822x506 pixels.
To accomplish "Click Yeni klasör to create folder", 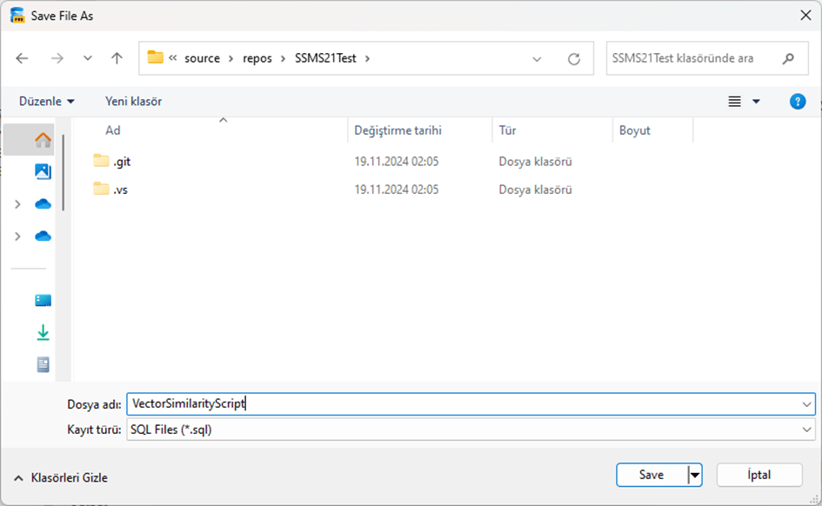I will (133, 102).
